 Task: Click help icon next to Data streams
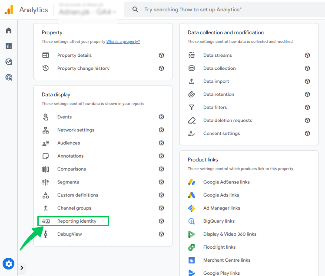[307, 55]
